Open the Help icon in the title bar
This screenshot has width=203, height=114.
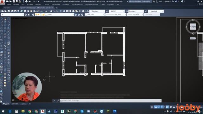pos(182,1)
